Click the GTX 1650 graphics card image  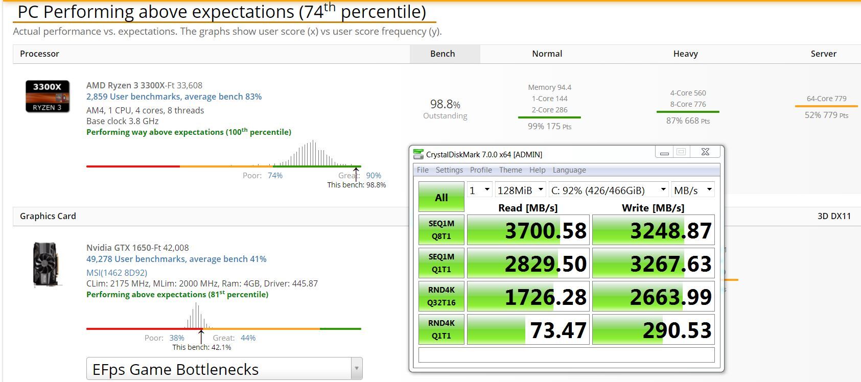(47, 265)
